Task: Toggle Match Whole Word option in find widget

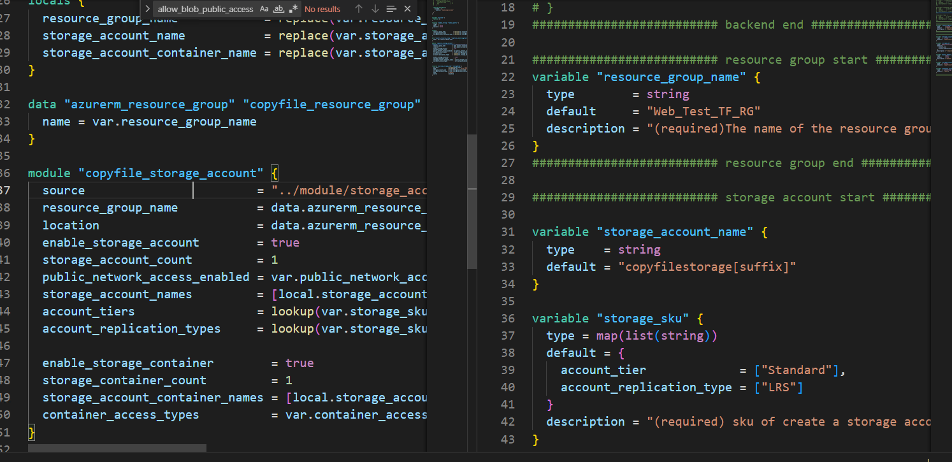Action: [278, 9]
